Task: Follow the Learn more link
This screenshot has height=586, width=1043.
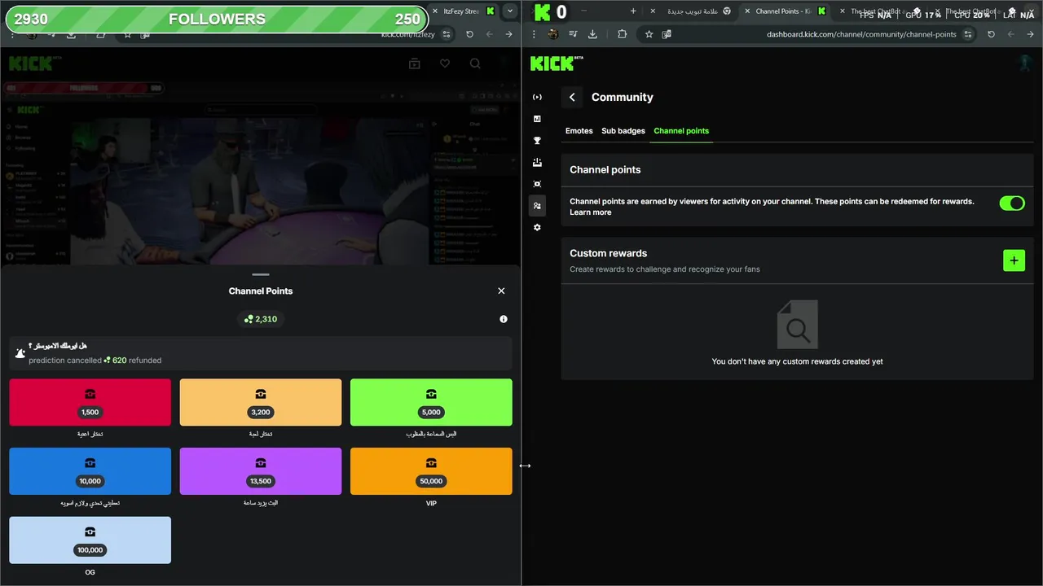Action: [x=590, y=212]
